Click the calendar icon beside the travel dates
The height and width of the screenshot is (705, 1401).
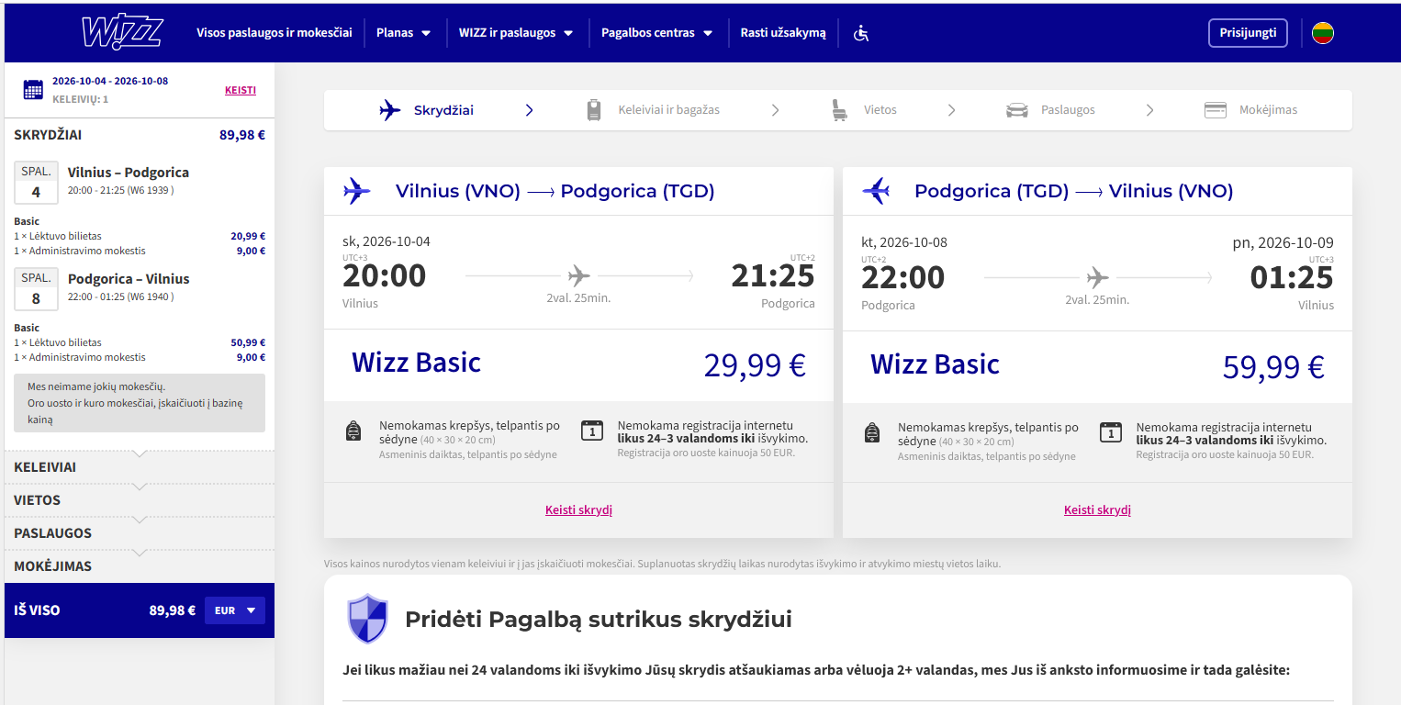click(x=33, y=89)
